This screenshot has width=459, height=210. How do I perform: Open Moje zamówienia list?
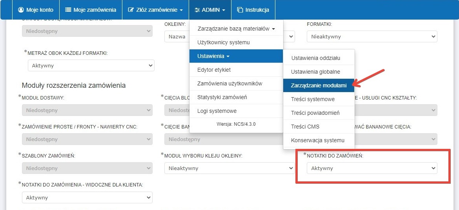tap(90, 10)
